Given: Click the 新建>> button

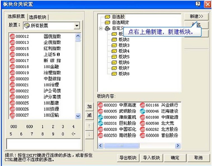Looking at the screenshot, I should click(x=196, y=17).
